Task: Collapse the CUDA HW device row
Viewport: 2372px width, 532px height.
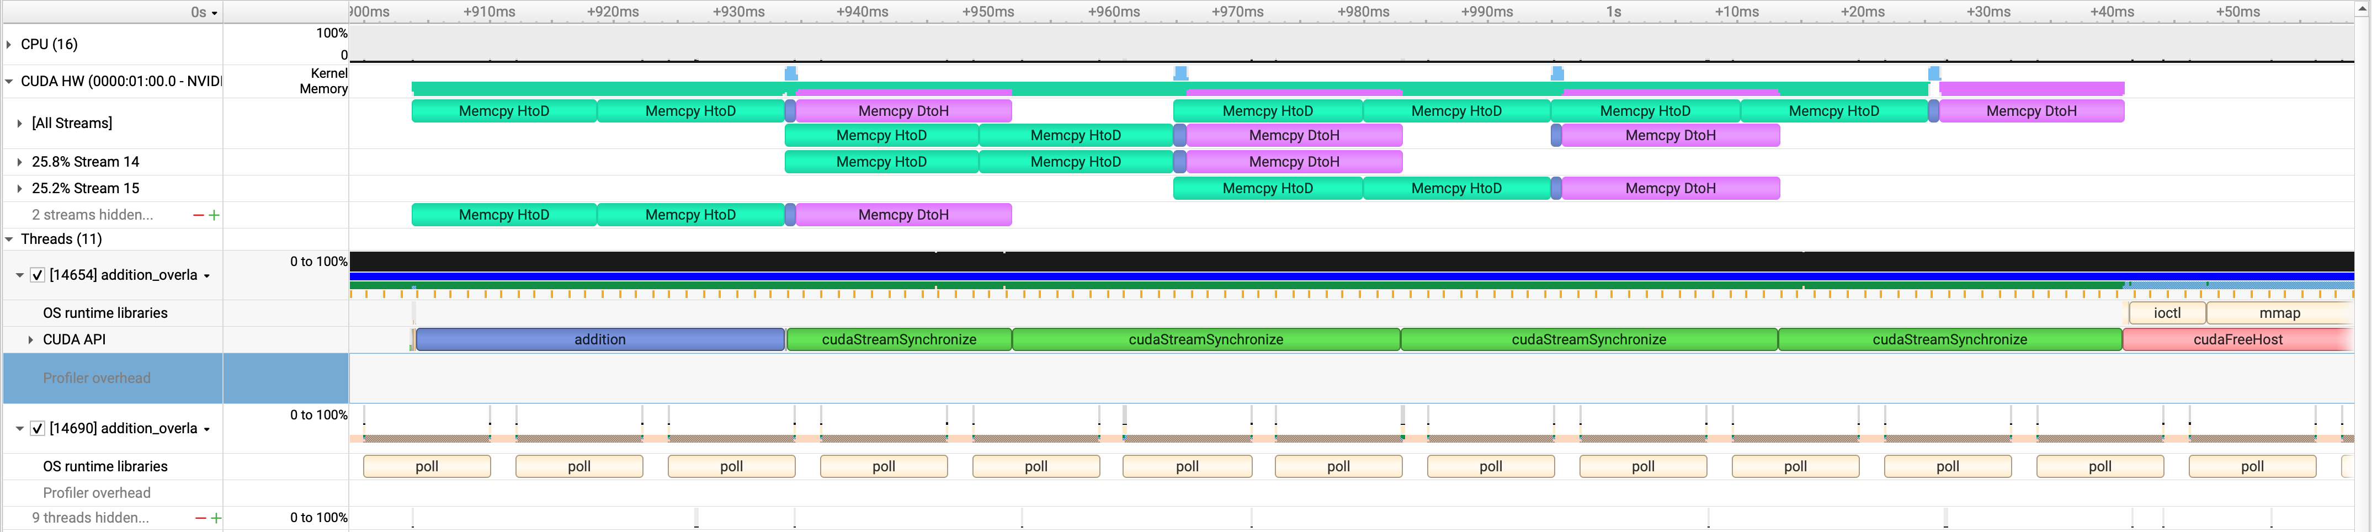Action: [x=9, y=81]
